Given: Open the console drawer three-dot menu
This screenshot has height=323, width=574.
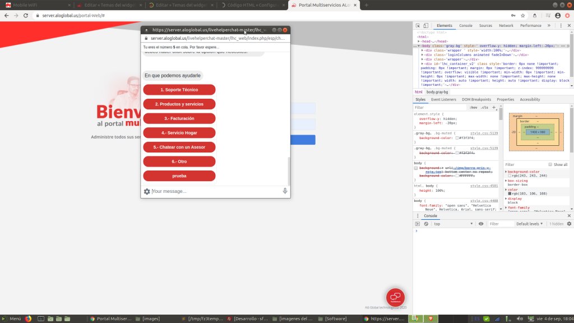Looking at the screenshot, I should 418,216.
